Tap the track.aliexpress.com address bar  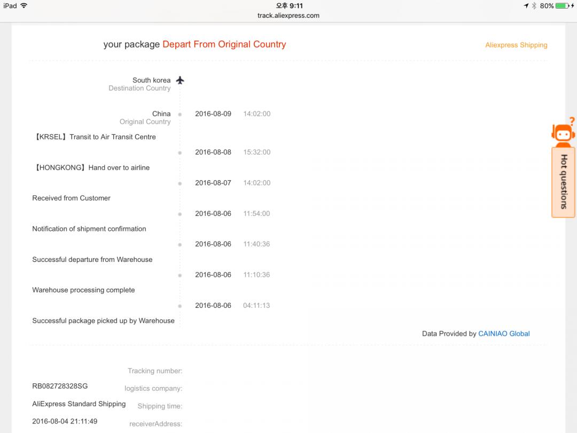288,16
